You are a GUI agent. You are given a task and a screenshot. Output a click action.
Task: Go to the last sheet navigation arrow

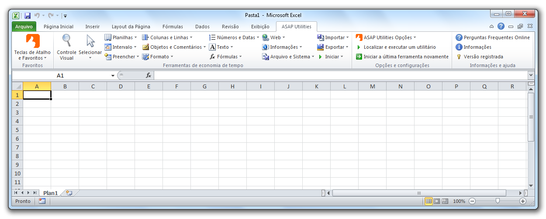coord(35,193)
